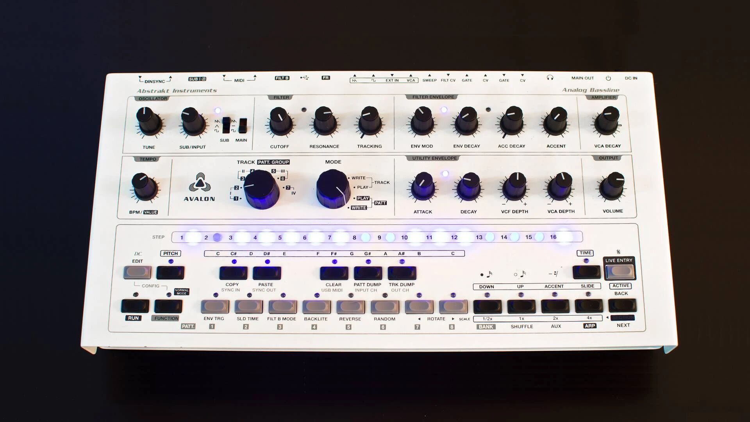The image size is (750, 422).
Task: Flip the MAIN waveform slide switch
Action: (243, 125)
